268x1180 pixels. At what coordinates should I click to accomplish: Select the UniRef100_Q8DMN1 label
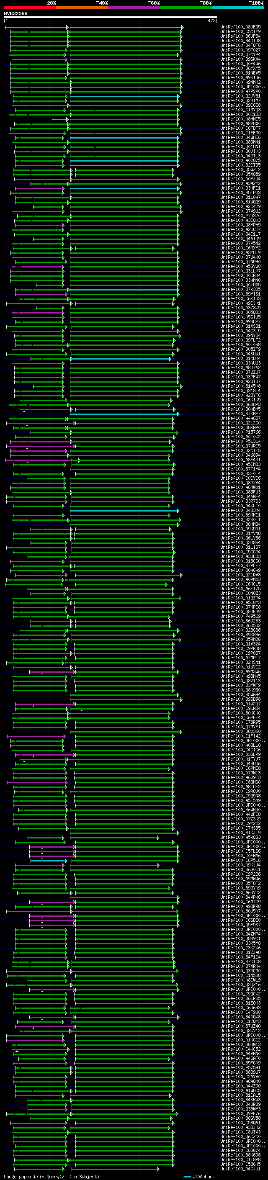[x=240, y=142]
